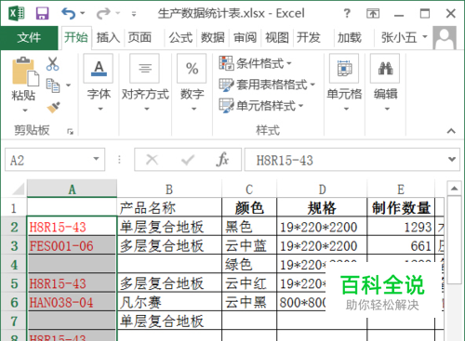Click cell with value 1293

click(x=401, y=227)
